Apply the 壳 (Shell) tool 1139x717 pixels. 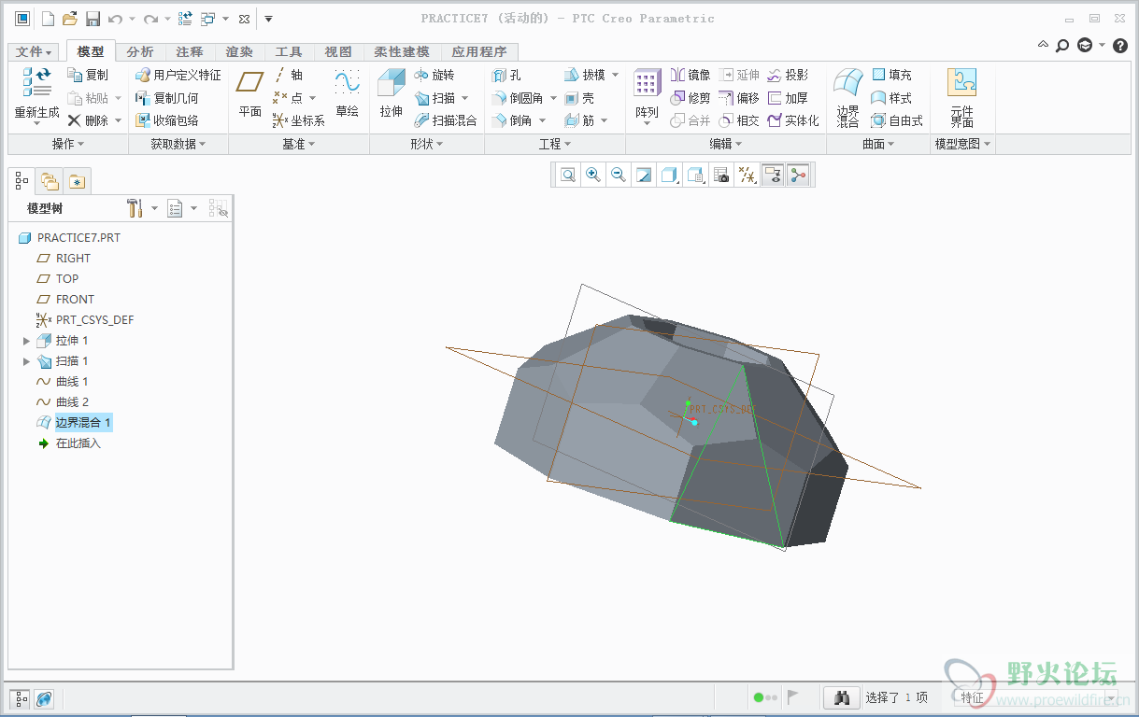[578, 98]
